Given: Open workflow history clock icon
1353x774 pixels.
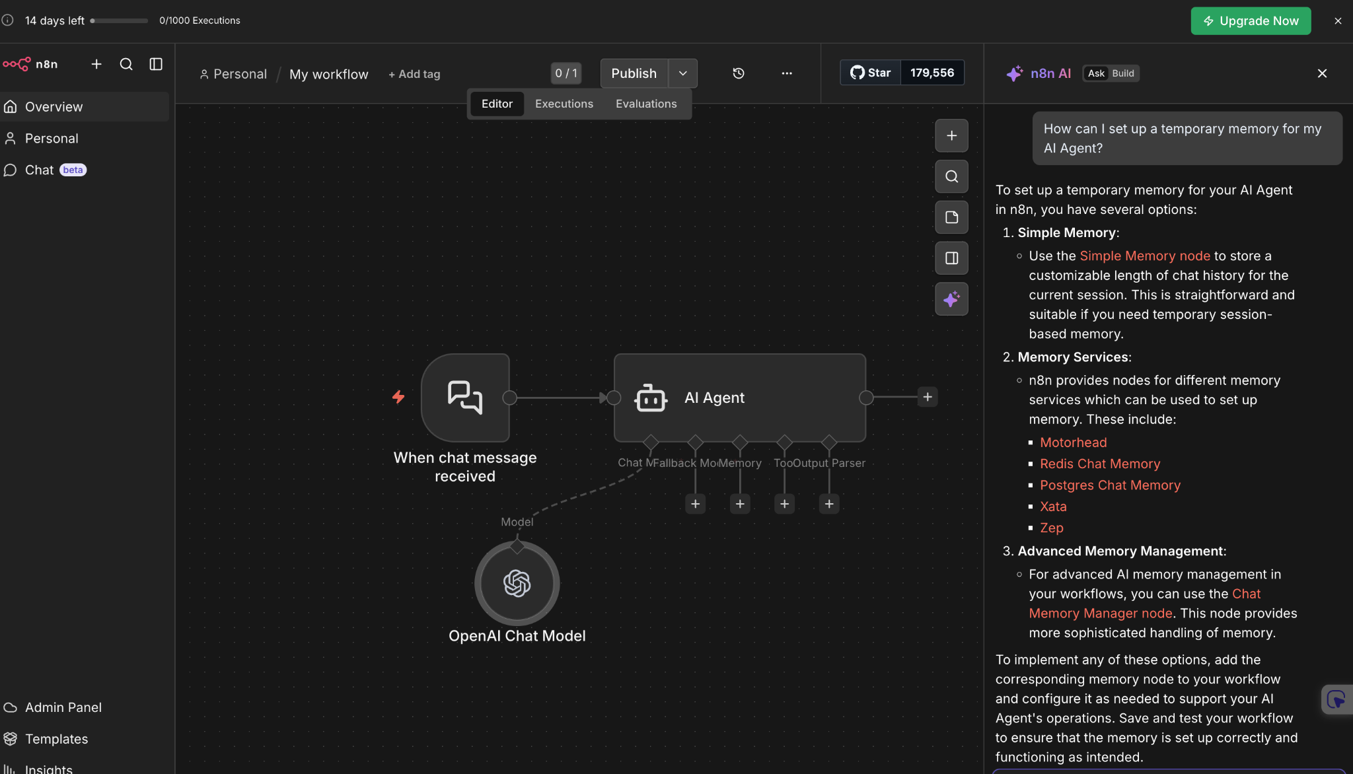Looking at the screenshot, I should pyautogui.click(x=739, y=73).
